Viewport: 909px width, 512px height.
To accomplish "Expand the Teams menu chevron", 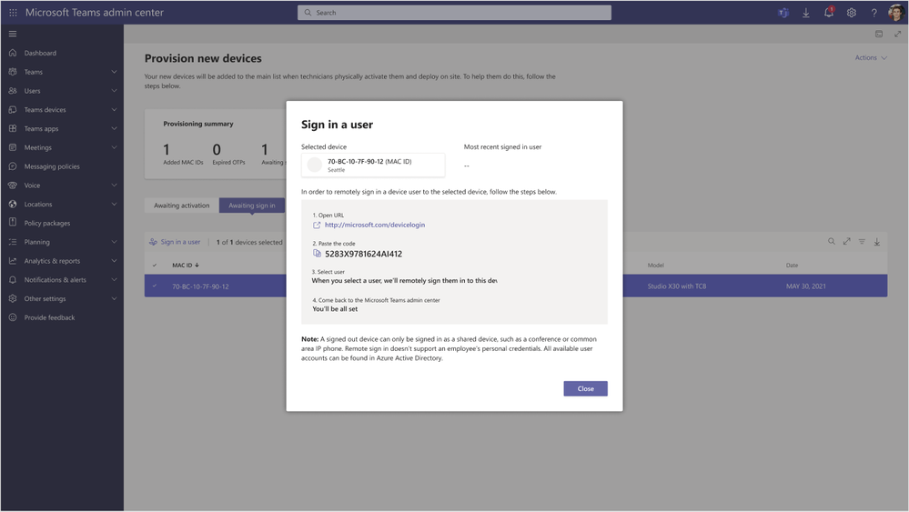I will tap(115, 72).
